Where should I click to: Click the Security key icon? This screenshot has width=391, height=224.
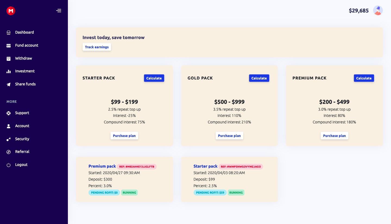[9, 139]
